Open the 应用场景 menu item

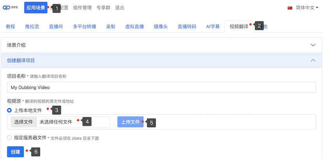(x=35, y=8)
